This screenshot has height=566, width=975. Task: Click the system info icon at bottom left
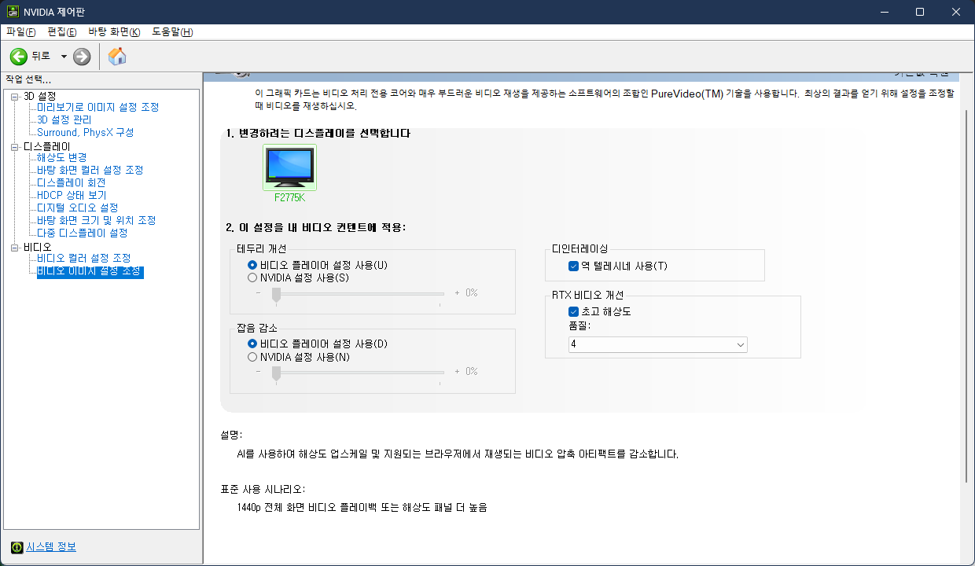(x=17, y=547)
